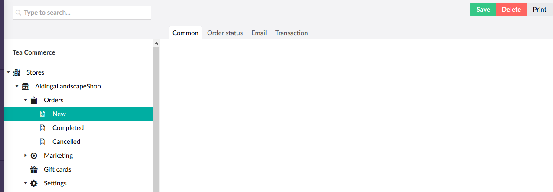Click the Cancelled orders document icon
Viewport: 553px width, 192px height.
click(x=42, y=142)
